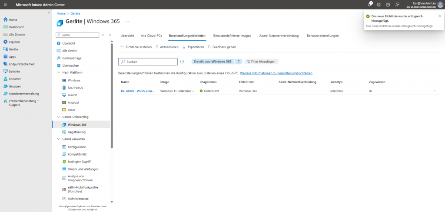Collapse the Geräte-Onboarding section
This screenshot has width=445, height=212.
pos(59,117)
